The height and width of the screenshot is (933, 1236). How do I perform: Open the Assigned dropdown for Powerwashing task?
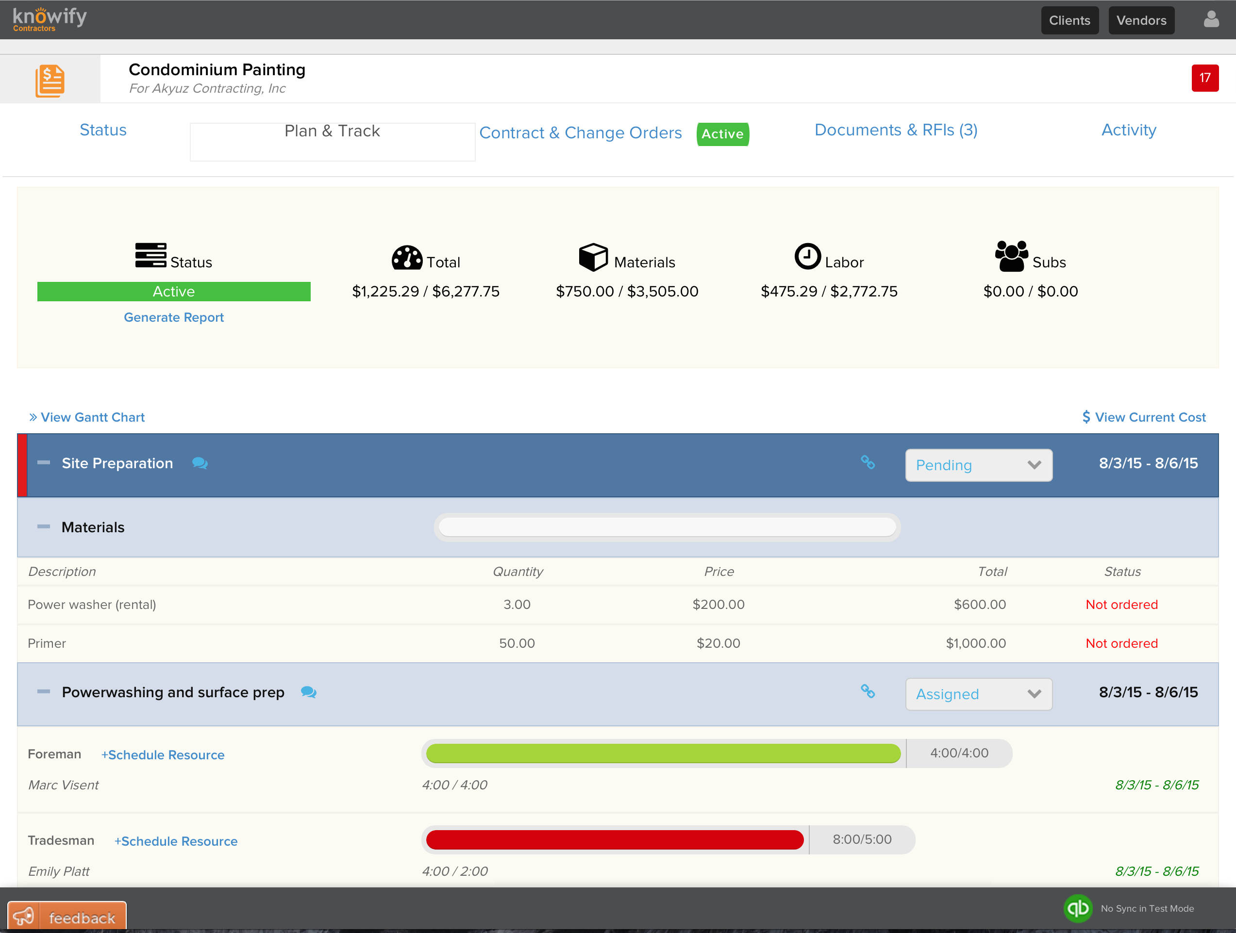(x=978, y=693)
